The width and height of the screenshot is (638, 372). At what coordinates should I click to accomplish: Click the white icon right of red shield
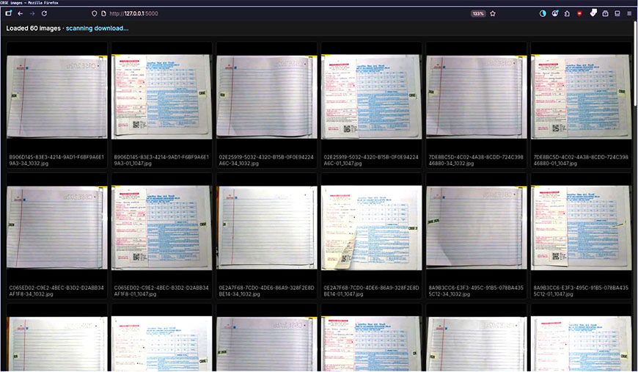click(x=593, y=13)
